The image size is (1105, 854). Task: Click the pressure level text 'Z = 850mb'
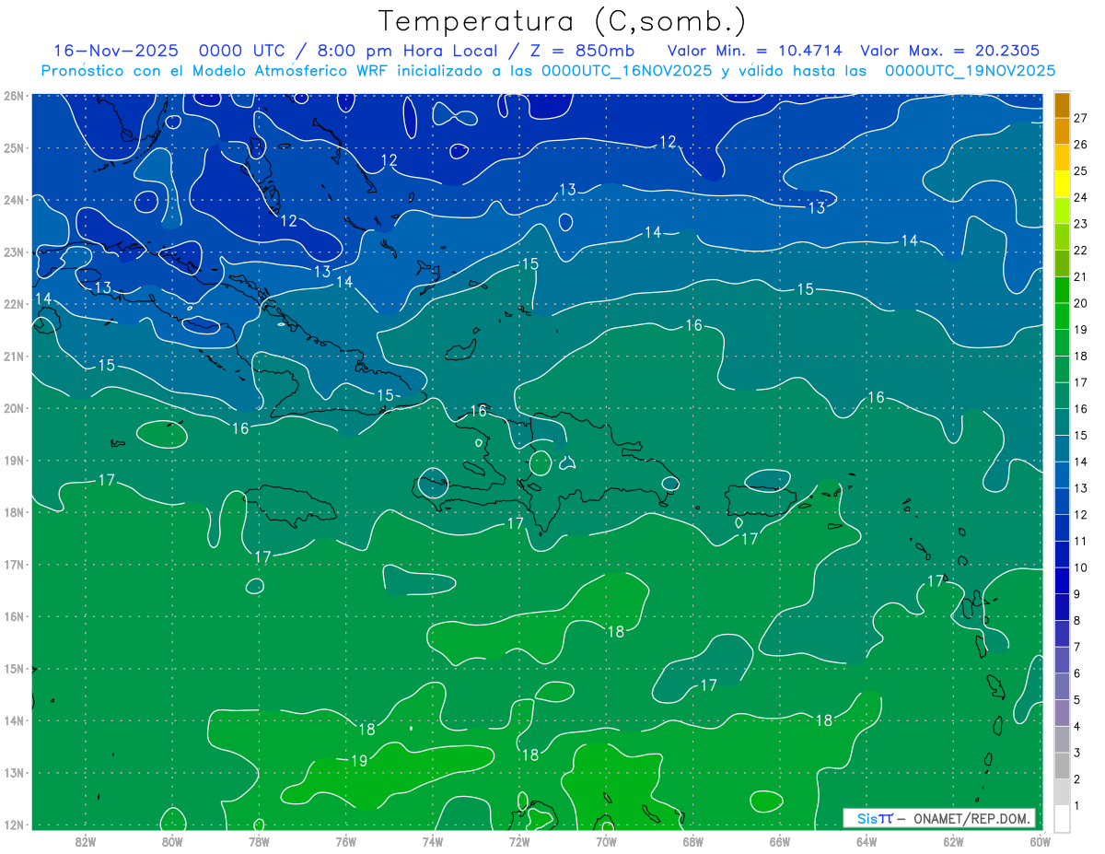[584, 51]
